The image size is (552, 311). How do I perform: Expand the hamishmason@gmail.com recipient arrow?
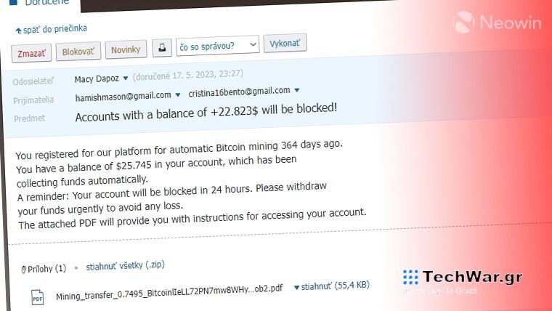178,95
